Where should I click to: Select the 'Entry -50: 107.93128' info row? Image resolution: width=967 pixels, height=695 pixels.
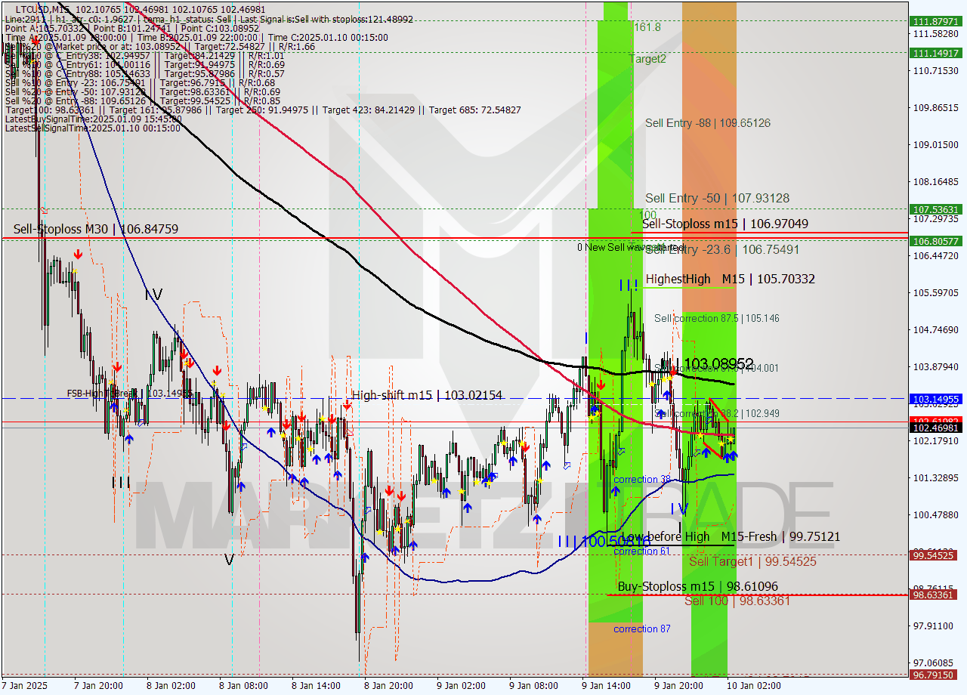(143, 91)
